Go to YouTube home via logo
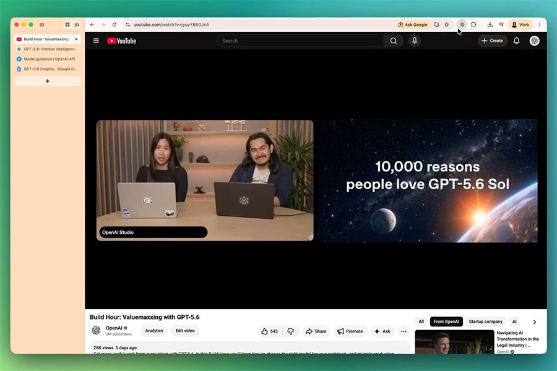The width and height of the screenshot is (557, 371). click(x=122, y=41)
